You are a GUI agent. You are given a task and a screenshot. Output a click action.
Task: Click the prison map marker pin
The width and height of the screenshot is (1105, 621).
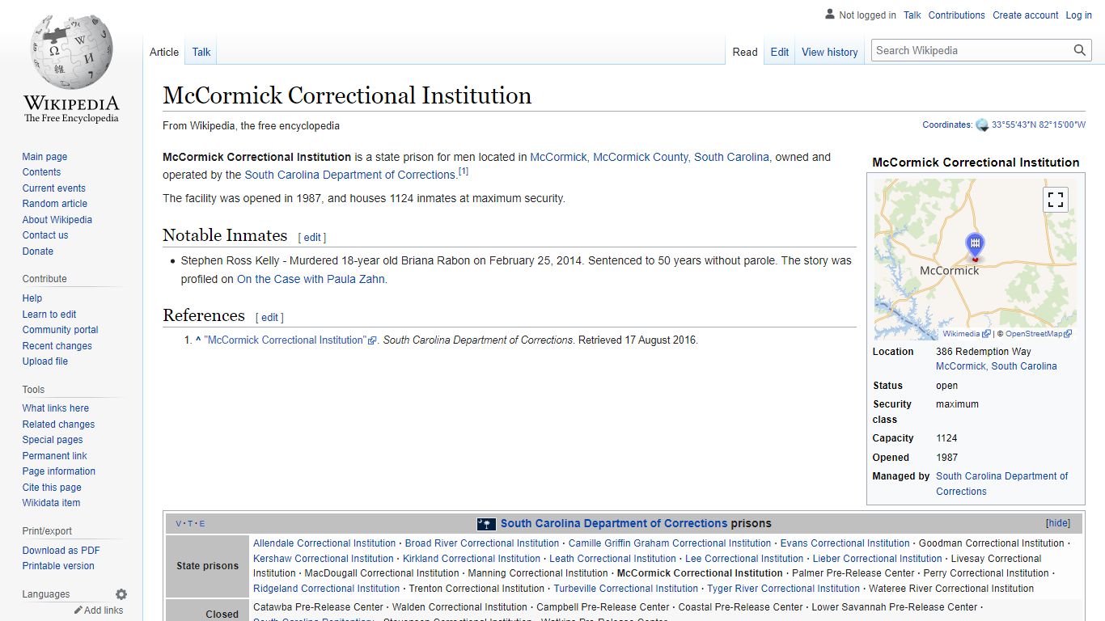coord(976,247)
